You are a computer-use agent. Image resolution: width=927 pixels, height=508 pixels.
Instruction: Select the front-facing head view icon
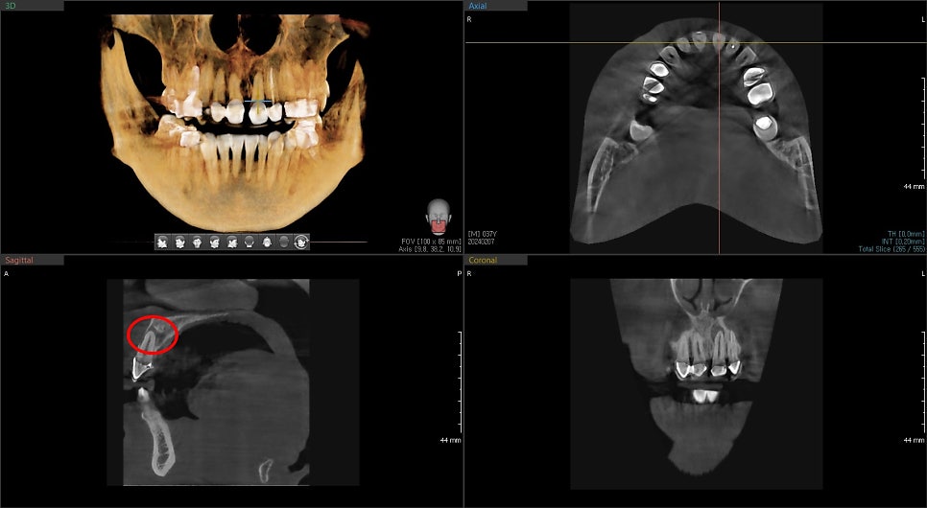pos(197,242)
